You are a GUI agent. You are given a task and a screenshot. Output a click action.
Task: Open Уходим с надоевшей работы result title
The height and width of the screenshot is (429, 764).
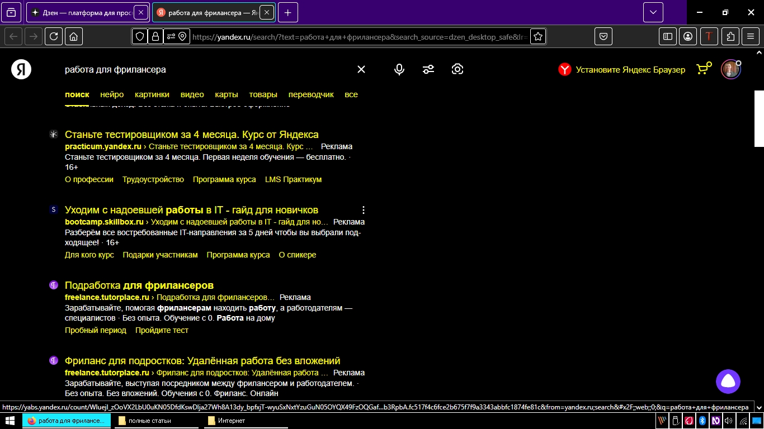pyautogui.click(x=191, y=210)
